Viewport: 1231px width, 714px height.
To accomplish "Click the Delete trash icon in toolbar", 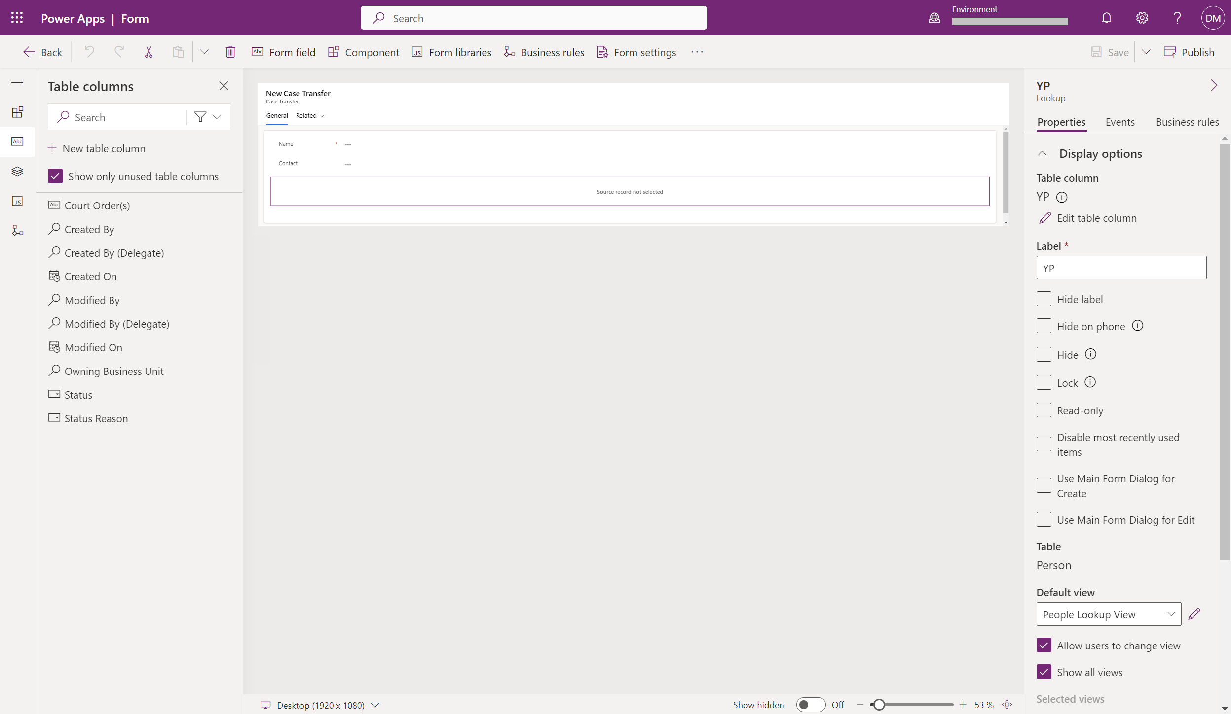I will click(x=230, y=52).
